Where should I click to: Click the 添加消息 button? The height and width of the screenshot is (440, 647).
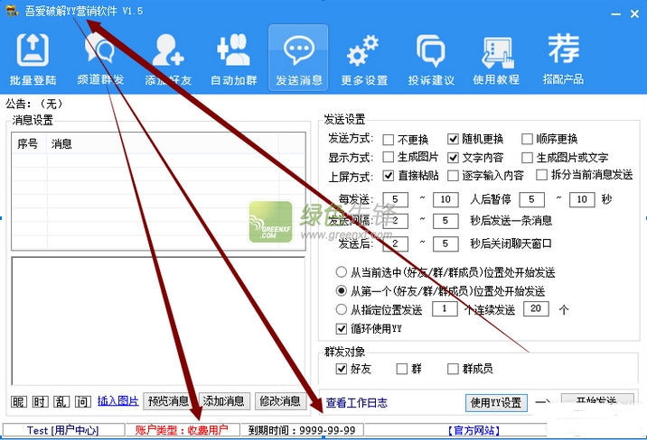point(224,401)
